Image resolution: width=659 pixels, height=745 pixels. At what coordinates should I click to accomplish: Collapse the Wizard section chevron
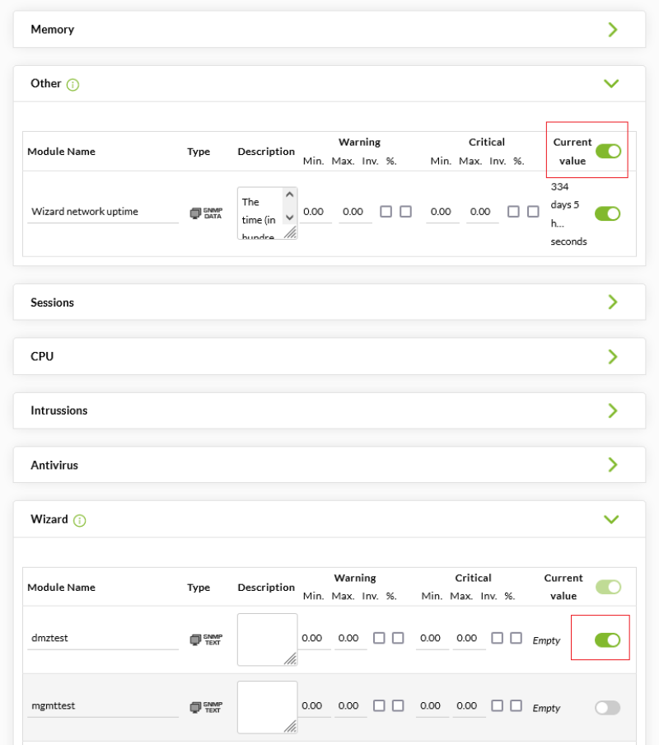[x=611, y=519]
